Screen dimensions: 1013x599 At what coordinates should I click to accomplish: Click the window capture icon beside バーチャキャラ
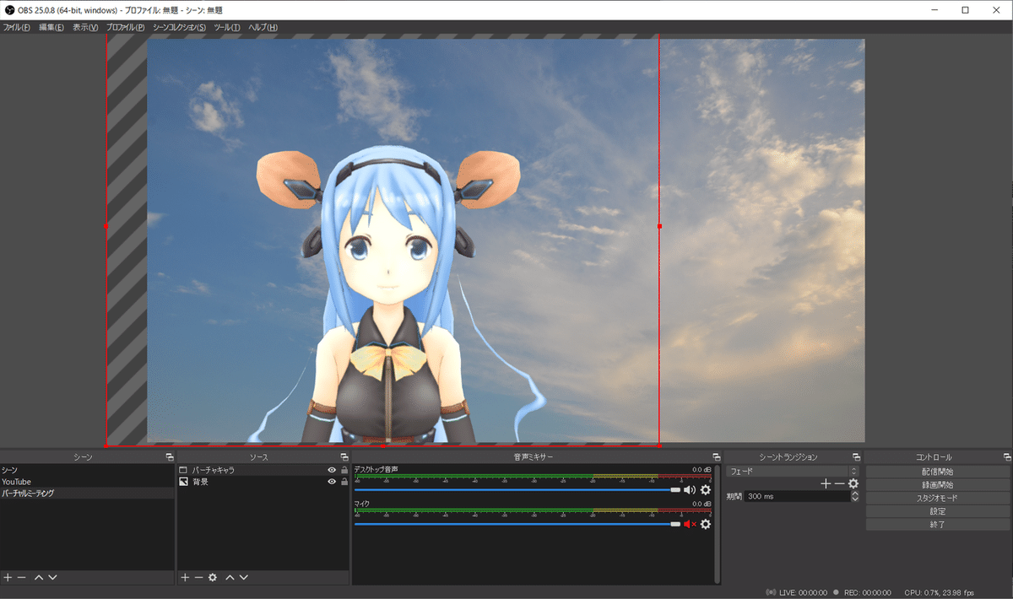(183, 470)
